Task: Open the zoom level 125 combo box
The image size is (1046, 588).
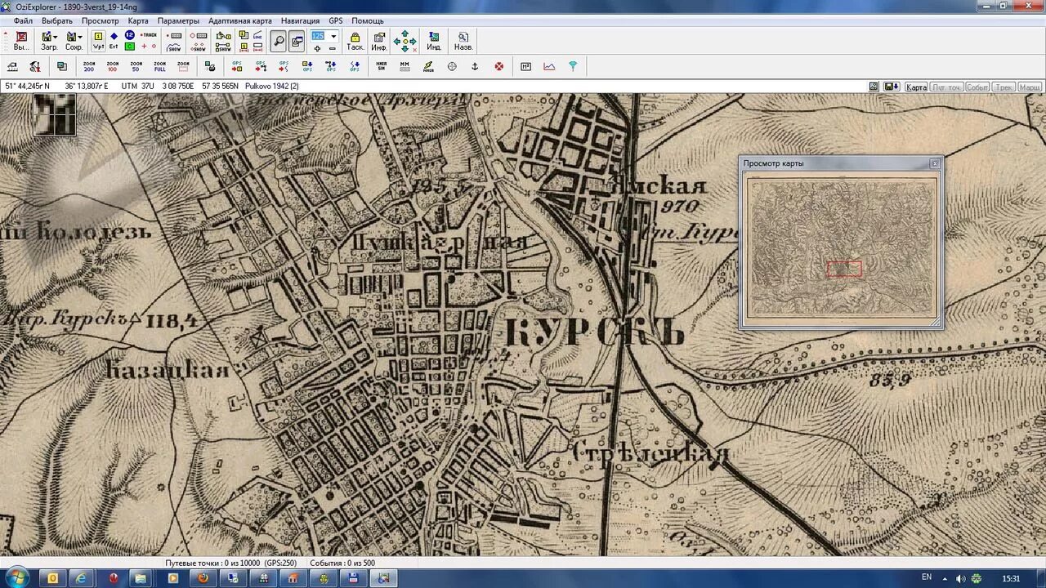Action: (x=324, y=36)
